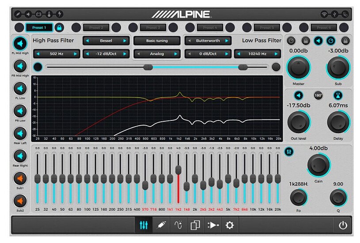This screenshot has width=360, height=243.
Task: Click the Q factor knob
Action: pyautogui.click(x=338, y=198)
